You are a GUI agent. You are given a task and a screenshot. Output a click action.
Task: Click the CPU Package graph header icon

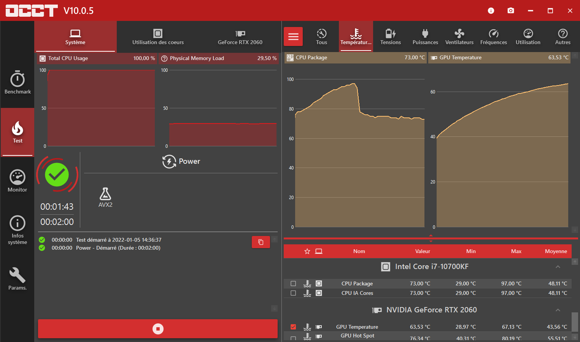(290, 57)
